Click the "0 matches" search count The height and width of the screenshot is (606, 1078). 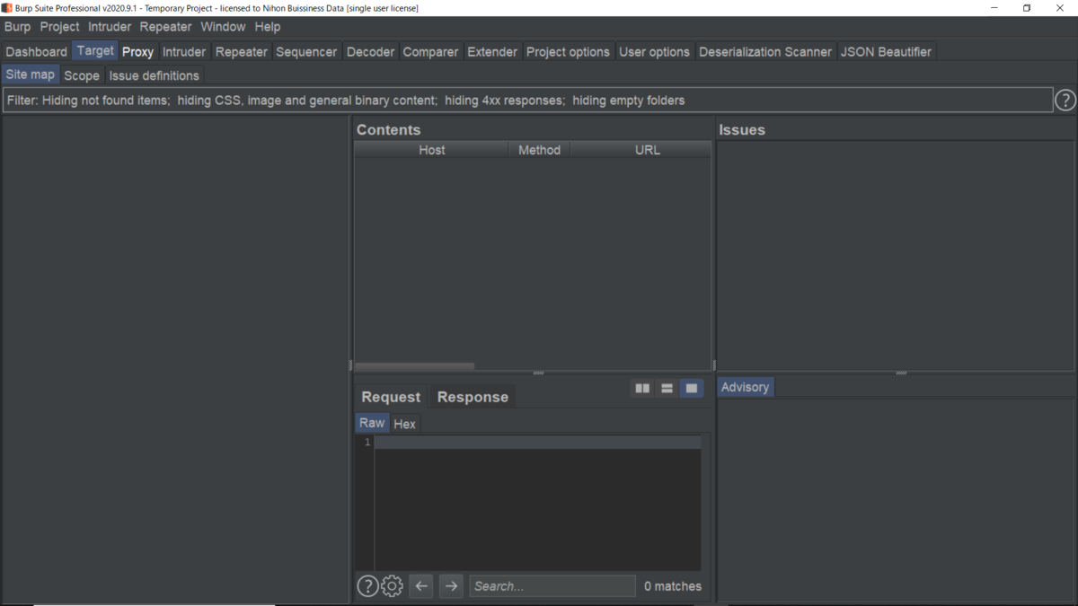click(673, 586)
